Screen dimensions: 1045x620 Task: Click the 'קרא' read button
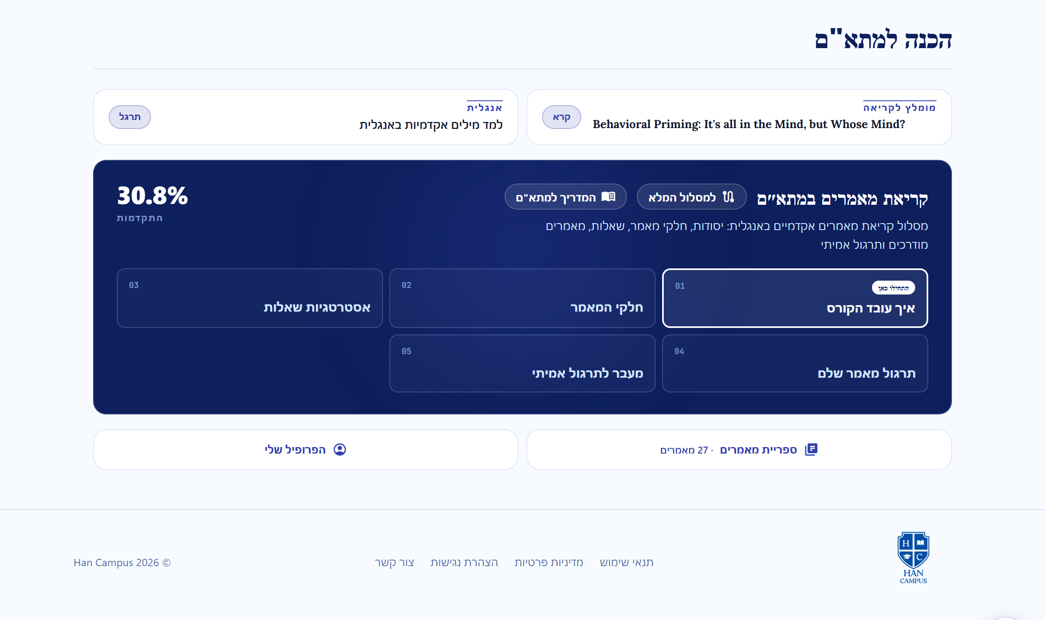(561, 117)
